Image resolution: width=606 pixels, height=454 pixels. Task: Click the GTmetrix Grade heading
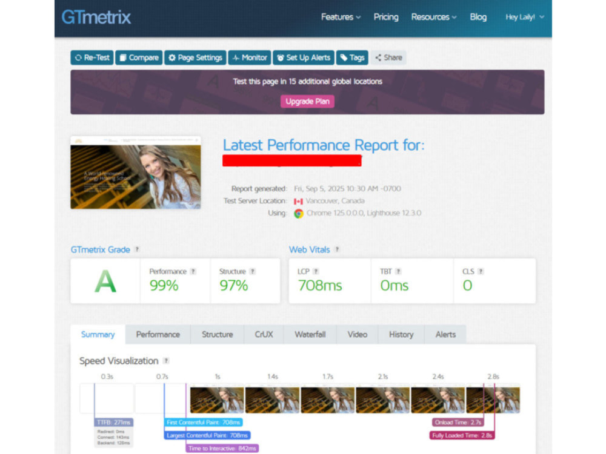coord(100,249)
